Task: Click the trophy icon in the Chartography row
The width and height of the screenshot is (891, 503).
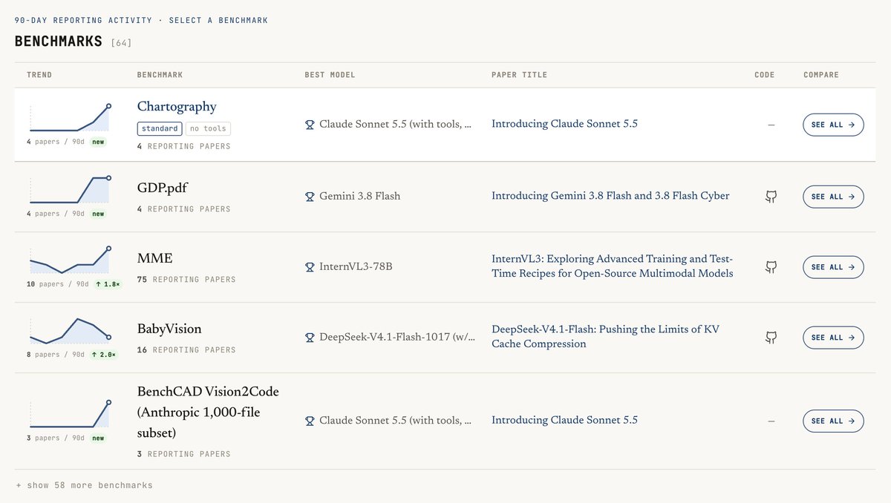Action: coord(310,125)
